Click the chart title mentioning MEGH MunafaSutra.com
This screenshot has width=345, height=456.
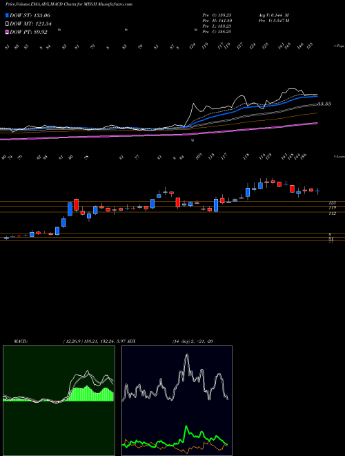point(69,4)
